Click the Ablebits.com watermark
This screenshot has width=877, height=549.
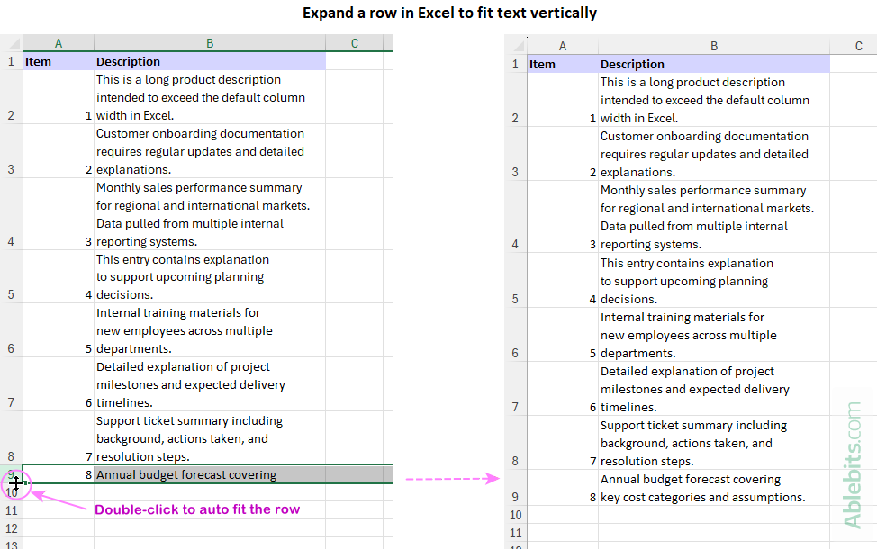[853, 459]
